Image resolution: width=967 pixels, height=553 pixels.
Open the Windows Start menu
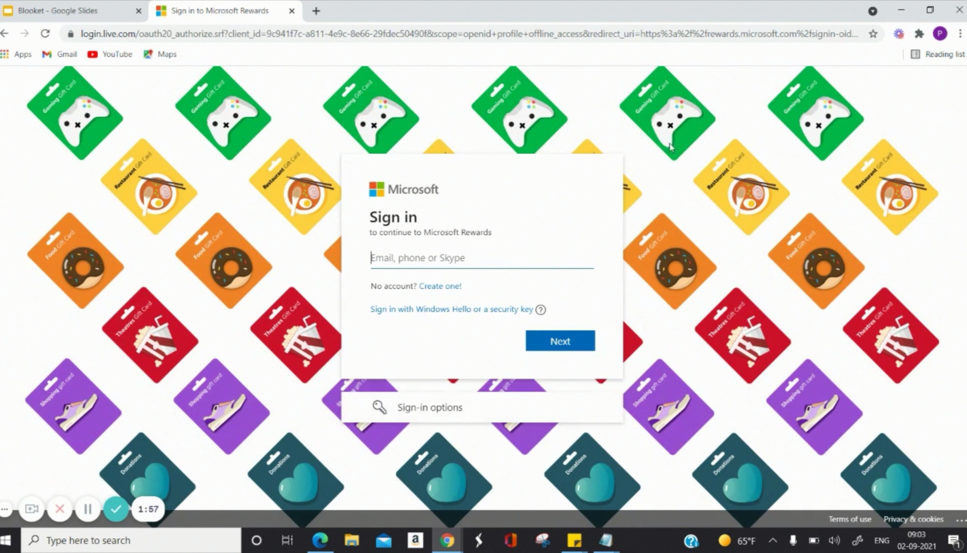[6, 540]
